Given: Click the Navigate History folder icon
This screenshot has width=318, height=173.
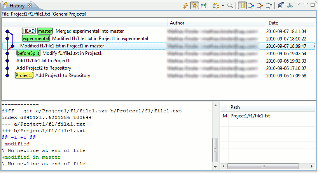Looking at the screenshot, I should [215, 6].
